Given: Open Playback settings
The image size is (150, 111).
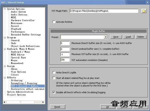Looking at the screenshot, I should (16, 29).
